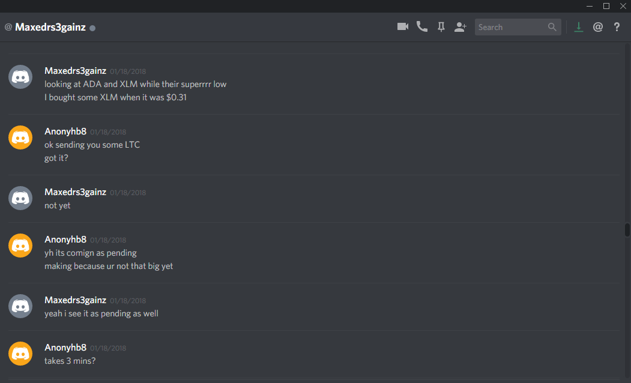
Task: Click Maxedrs3gainz title in the header
Action: click(50, 27)
